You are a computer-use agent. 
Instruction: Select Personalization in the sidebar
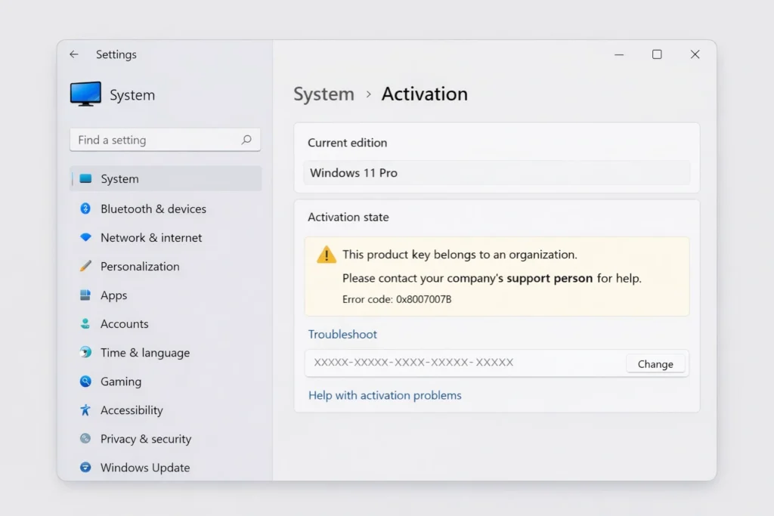click(x=166, y=267)
